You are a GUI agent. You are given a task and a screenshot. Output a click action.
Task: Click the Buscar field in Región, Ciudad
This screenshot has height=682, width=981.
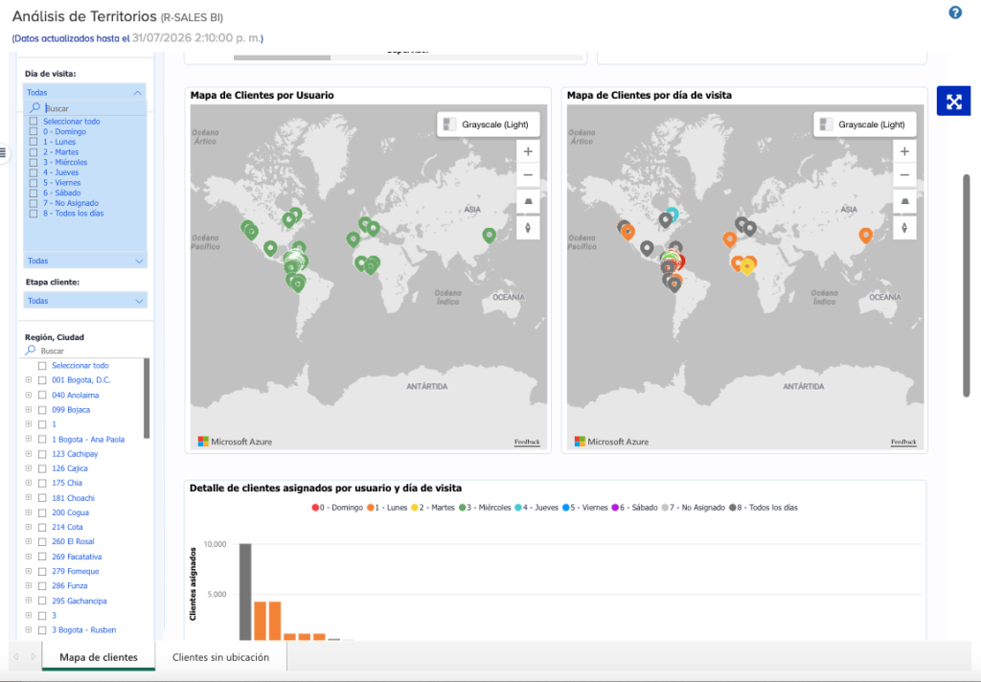click(84, 351)
